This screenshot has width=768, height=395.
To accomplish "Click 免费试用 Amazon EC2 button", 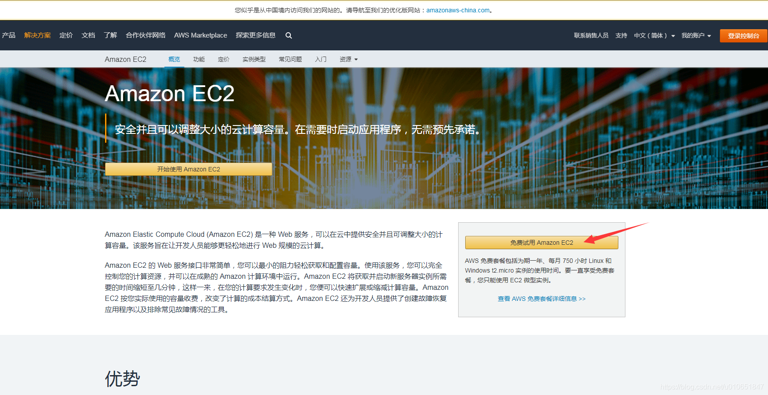I will (x=542, y=243).
